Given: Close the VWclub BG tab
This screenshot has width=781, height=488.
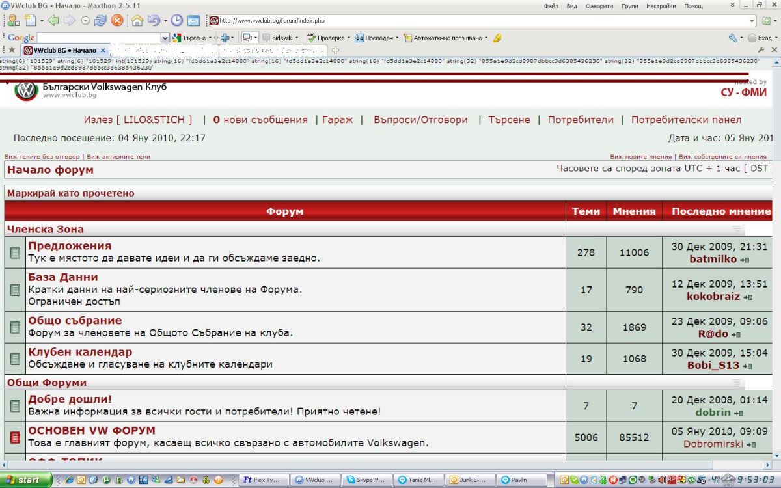Looking at the screenshot, I should (x=103, y=50).
